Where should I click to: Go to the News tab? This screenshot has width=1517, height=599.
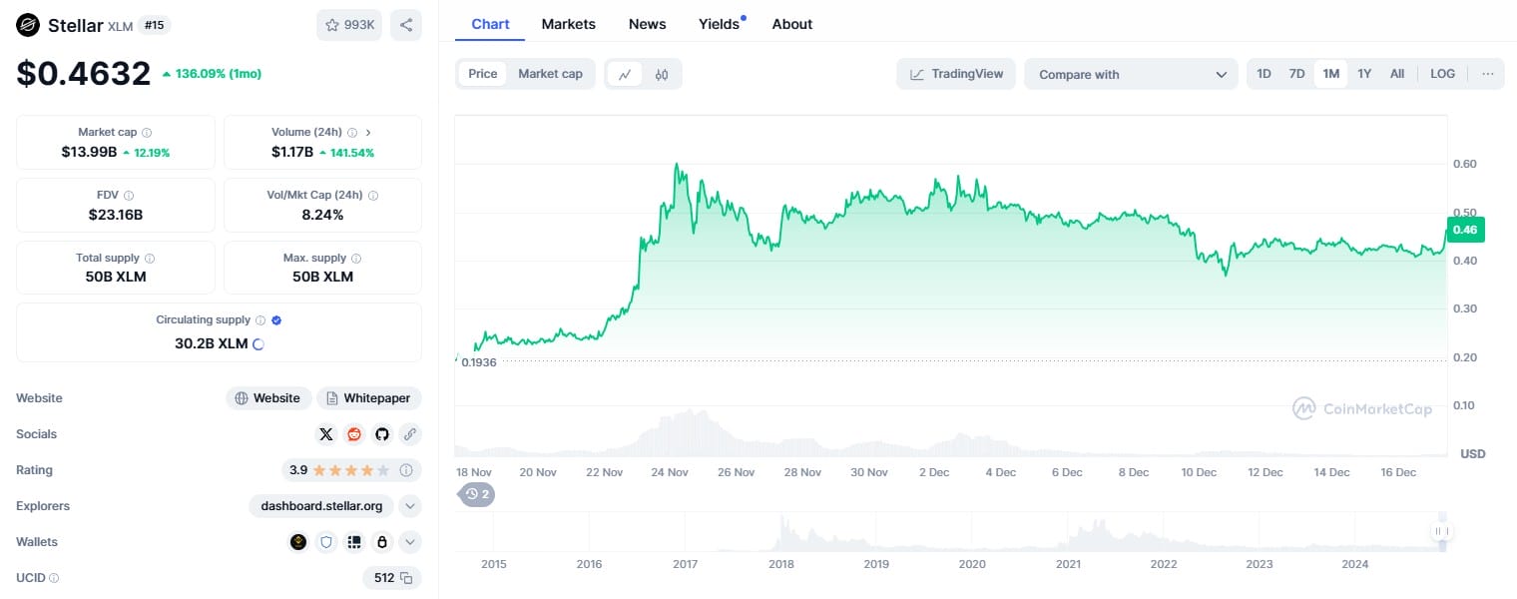tap(648, 24)
